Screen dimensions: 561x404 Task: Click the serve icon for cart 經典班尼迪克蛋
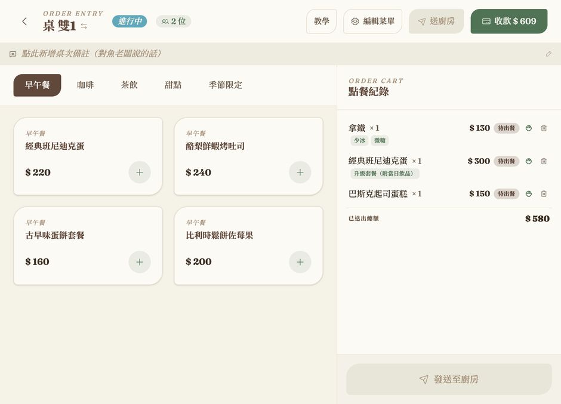tap(529, 161)
